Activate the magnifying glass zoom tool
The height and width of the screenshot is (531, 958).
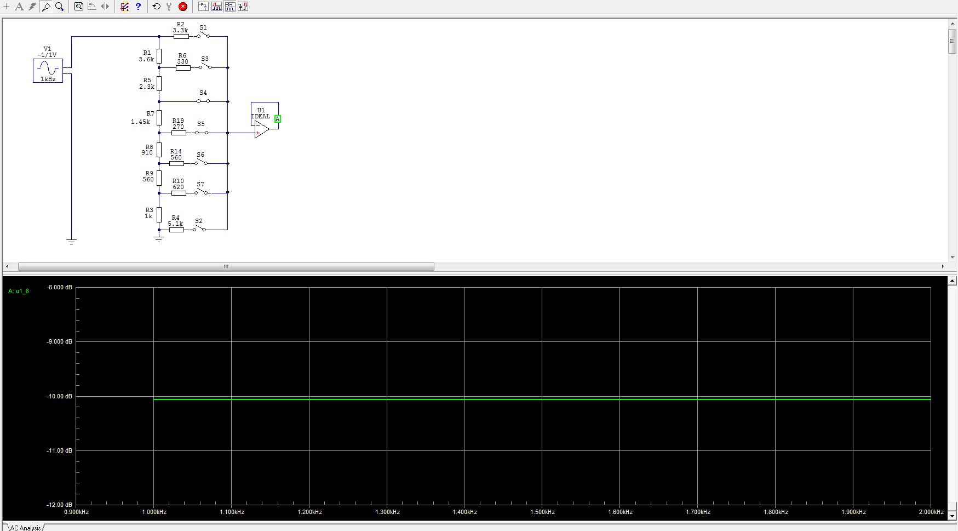(59, 7)
